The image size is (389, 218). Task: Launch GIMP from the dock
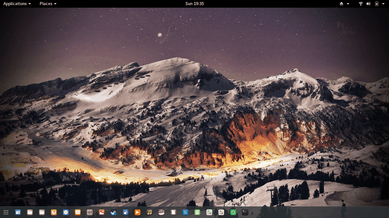(90, 212)
